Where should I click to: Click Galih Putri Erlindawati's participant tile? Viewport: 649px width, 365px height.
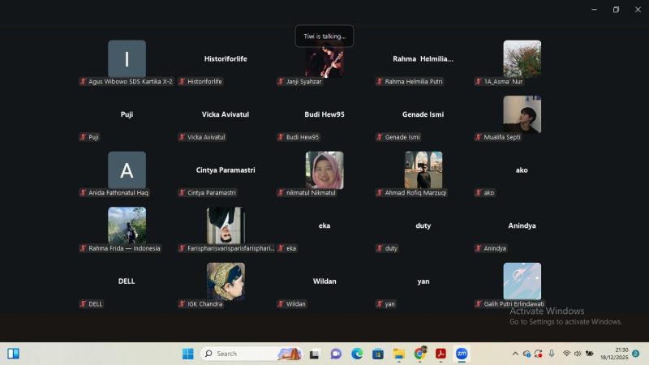coord(522,281)
